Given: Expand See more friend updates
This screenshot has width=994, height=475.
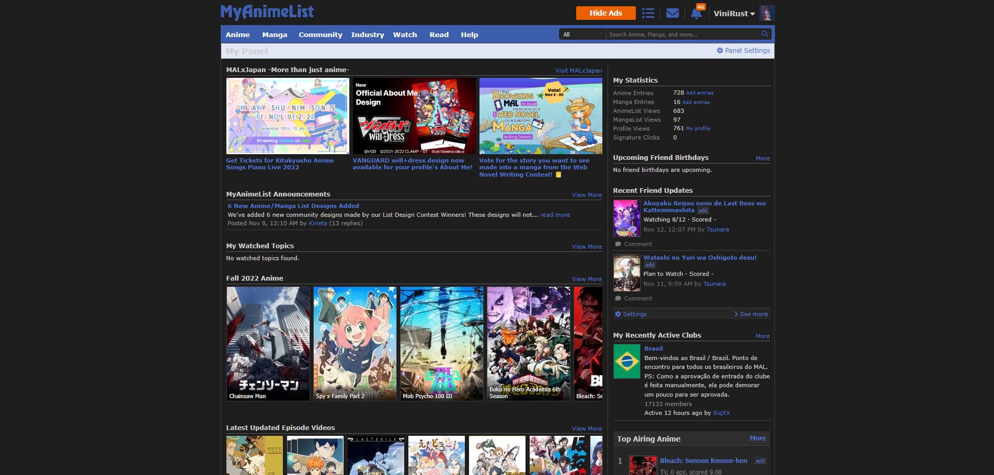Looking at the screenshot, I should pos(751,314).
